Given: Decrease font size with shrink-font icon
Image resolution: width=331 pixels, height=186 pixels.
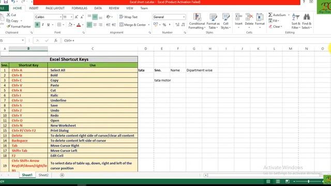Looking at the screenshot, I should (x=82, y=17).
